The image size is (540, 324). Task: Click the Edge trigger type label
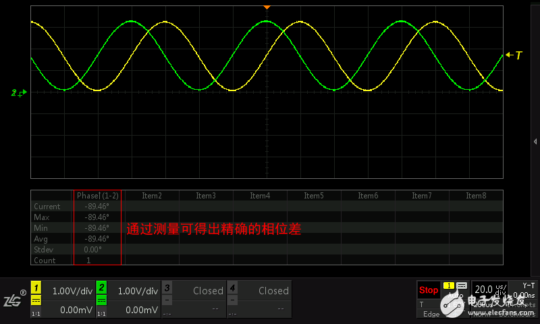(x=431, y=314)
